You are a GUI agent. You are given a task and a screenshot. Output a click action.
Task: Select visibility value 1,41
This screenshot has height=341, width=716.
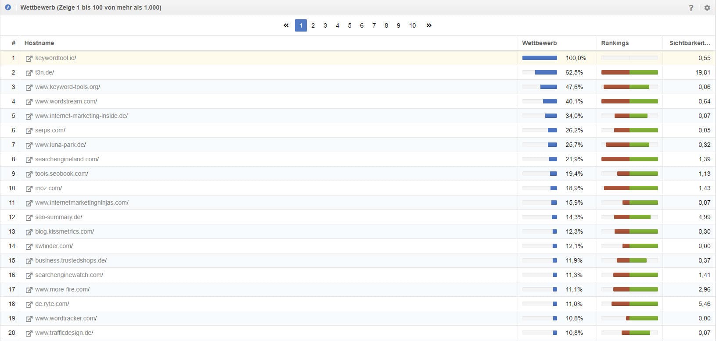pos(704,275)
